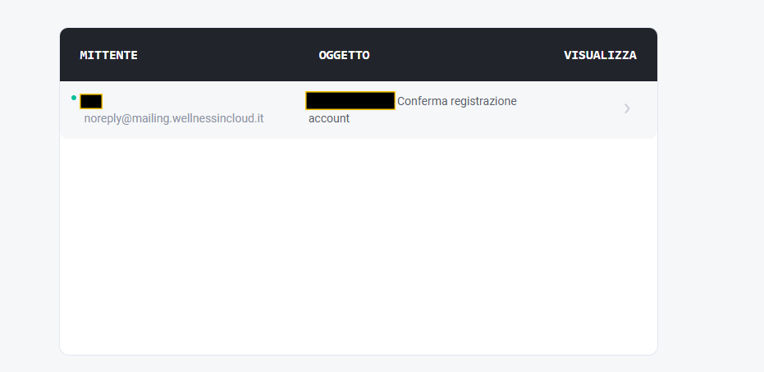Open the 'Conferma registrazione' subject text
764x372 pixels.
pyautogui.click(x=456, y=101)
